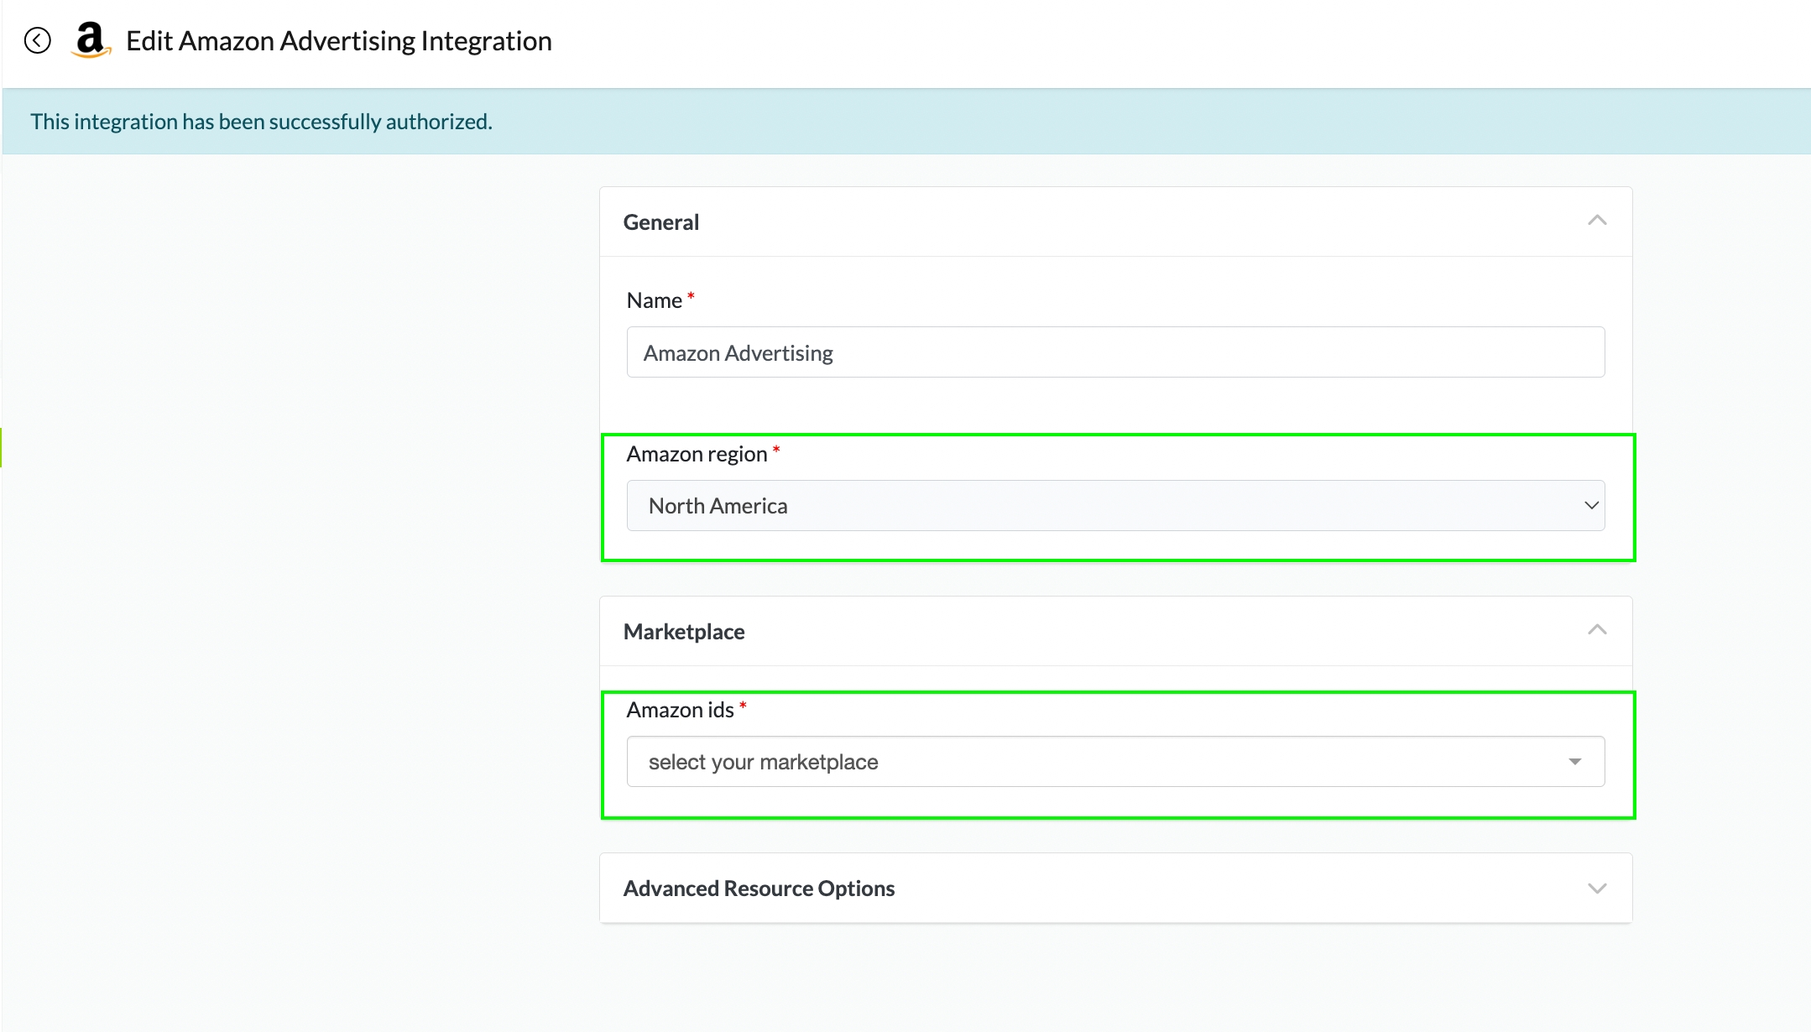Click the Advanced Resource Options heading
This screenshot has height=1032, width=1811.
point(759,888)
